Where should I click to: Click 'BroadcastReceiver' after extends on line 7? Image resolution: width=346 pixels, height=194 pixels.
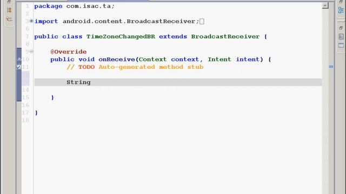pos(225,37)
